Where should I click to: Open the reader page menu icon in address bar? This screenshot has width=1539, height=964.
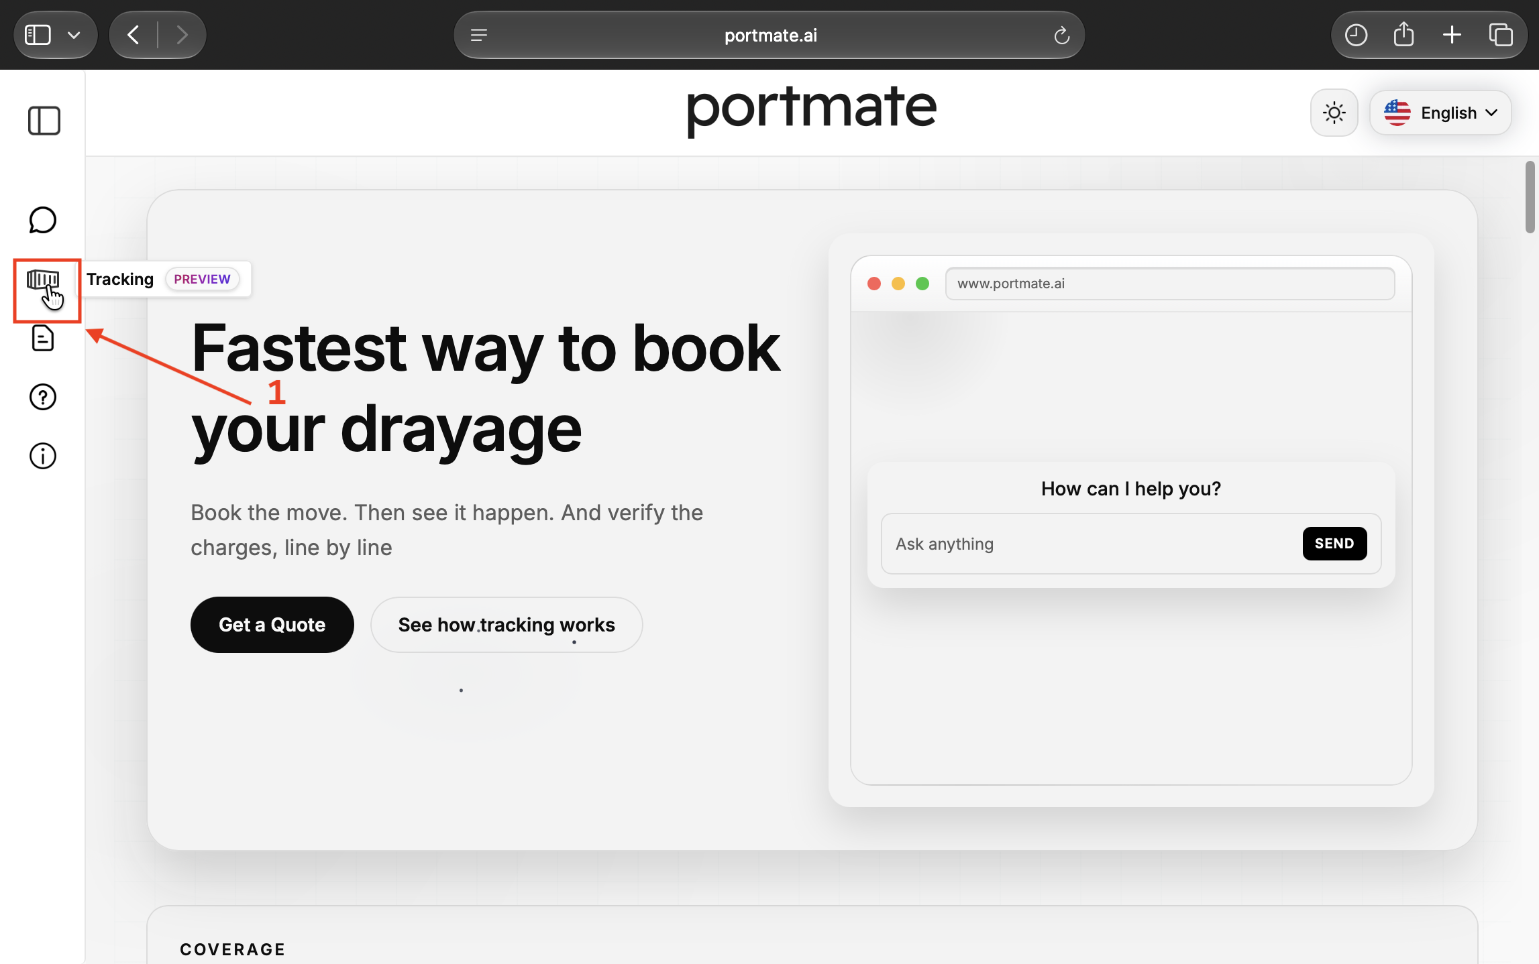pyautogui.click(x=478, y=35)
